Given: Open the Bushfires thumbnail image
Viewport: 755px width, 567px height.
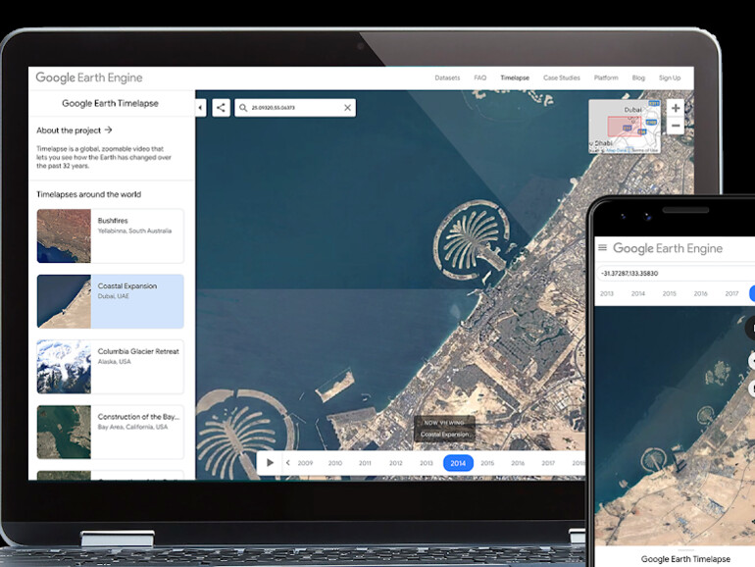Looking at the screenshot, I should (64, 236).
